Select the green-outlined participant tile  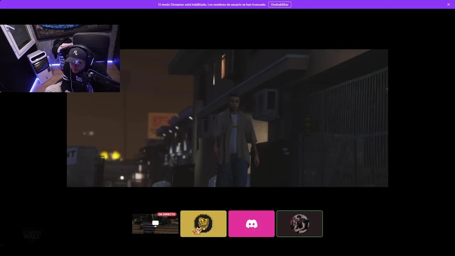pyautogui.click(x=300, y=224)
